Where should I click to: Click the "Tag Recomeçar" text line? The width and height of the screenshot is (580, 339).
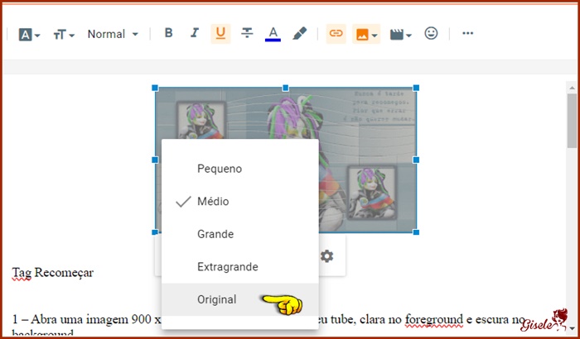(x=52, y=273)
